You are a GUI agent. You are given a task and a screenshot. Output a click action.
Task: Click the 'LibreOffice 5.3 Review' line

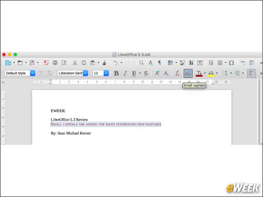[x=69, y=119]
